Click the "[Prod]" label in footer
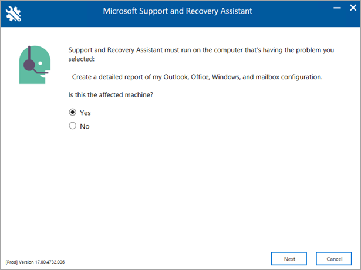The width and height of the screenshot is (361, 270). coord(12,261)
